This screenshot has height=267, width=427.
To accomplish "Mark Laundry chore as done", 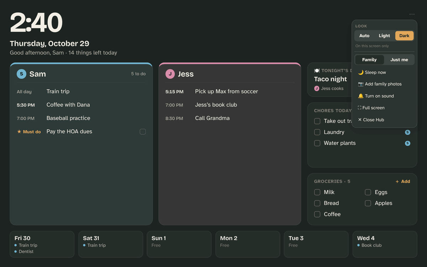I will point(317,132).
